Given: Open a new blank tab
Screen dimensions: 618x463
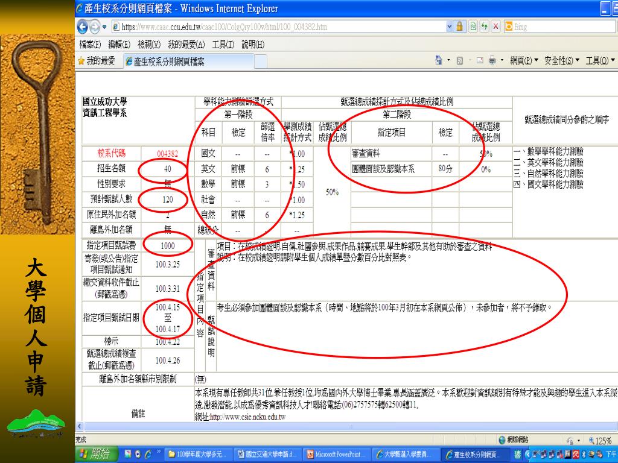Looking at the screenshot, I should pos(261,61).
